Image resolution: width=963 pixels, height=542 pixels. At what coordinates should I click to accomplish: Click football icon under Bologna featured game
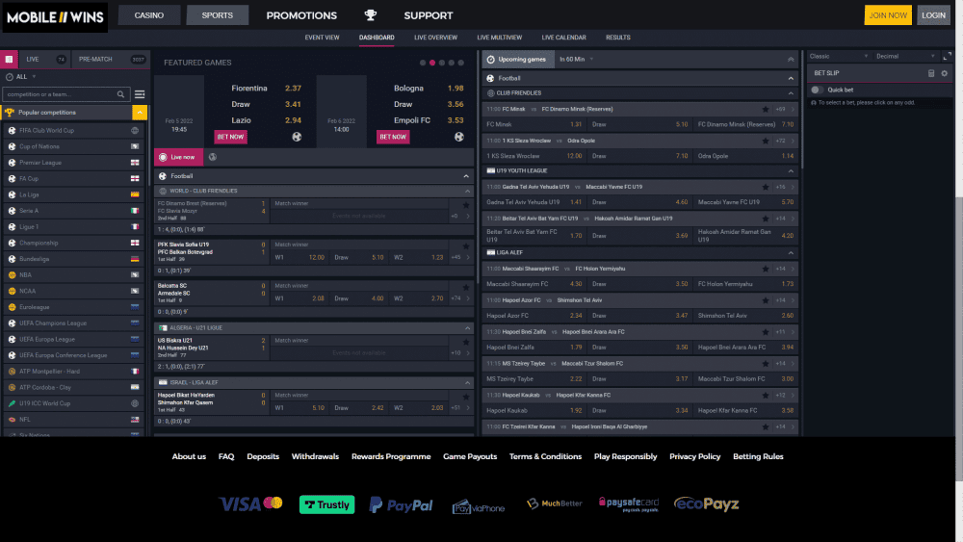[458, 137]
